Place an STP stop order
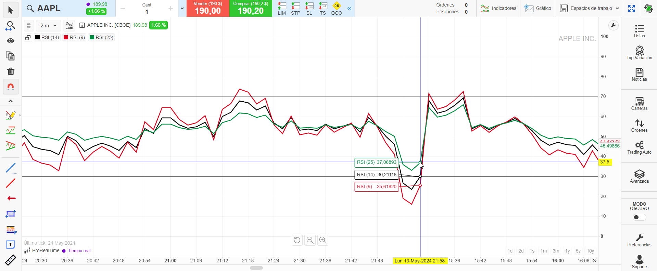Screen dimensions: 657x271 pyautogui.click(x=295, y=9)
